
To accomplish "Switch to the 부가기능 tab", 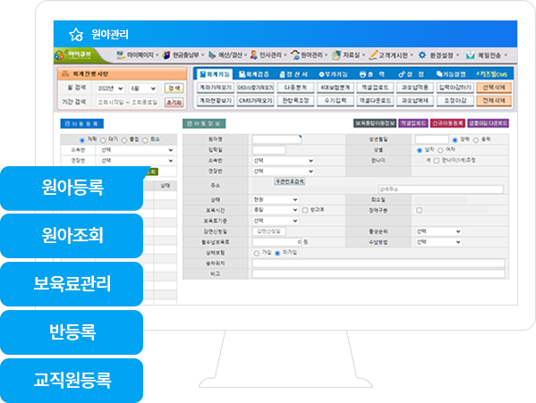I will coord(333,74).
